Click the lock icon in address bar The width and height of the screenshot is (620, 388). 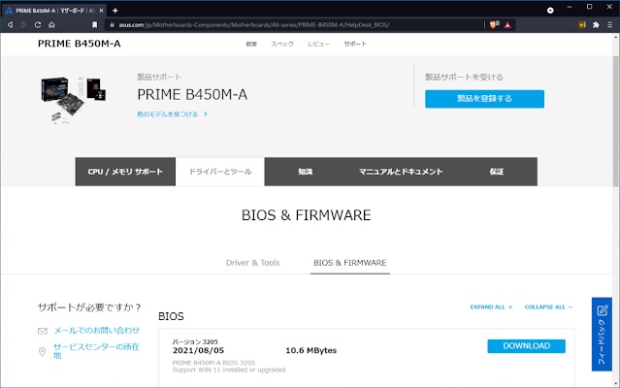pos(113,25)
